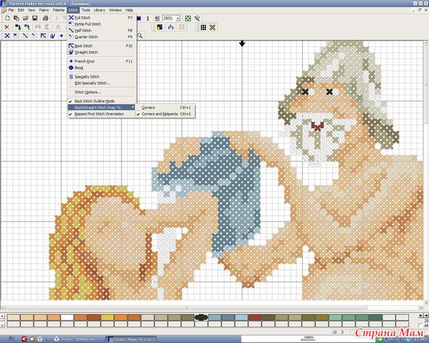
Task: Choose Specialty Stitch menu entry
Action: pos(102,77)
